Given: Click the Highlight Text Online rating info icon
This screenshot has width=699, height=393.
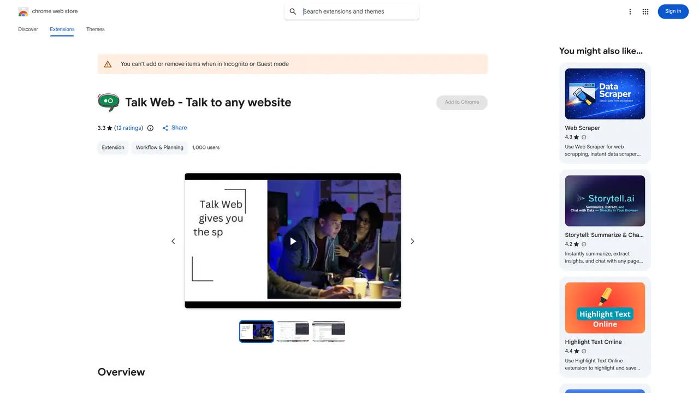Looking at the screenshot, I should [584, 351].
